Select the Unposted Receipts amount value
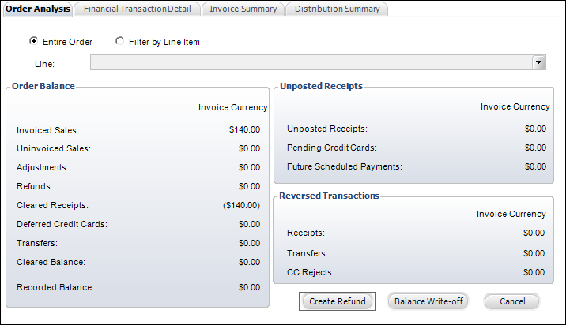The width and height of the screenshot is (566, 325). click(x=535, y=129)
